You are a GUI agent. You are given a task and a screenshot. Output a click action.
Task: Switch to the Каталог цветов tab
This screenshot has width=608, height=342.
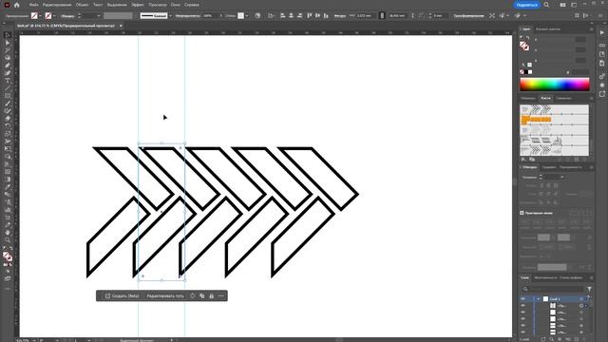(x=548, y=29)
